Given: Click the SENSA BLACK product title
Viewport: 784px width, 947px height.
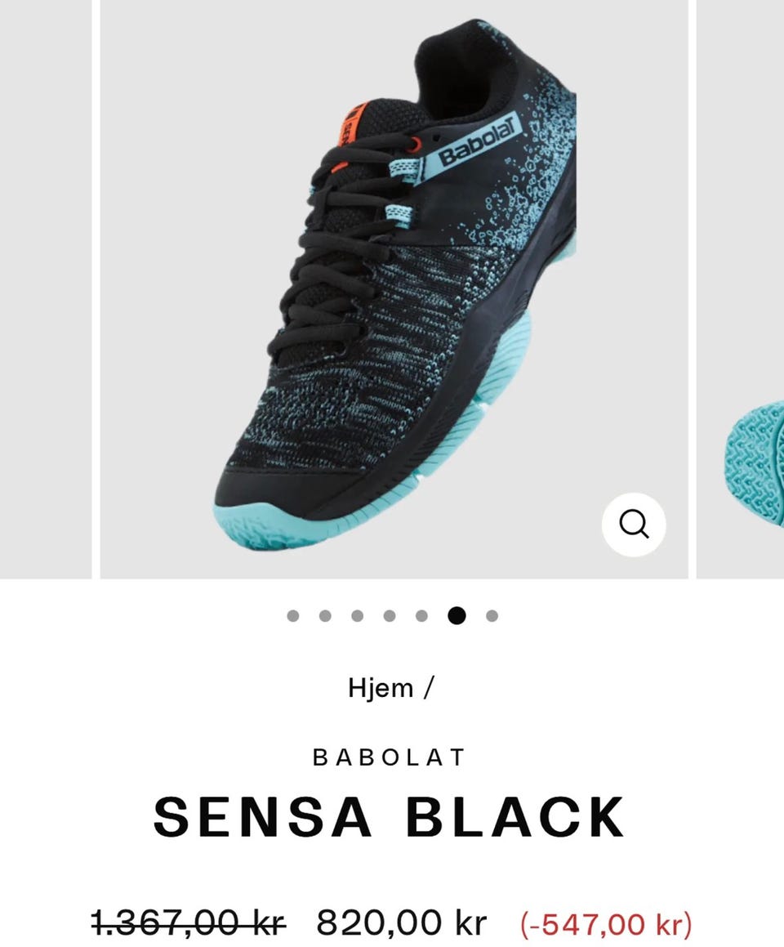Looking at the screenshot, I should (x=390, y=817).
